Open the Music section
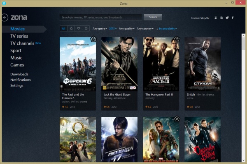The width and height of the screenshot is (247, 164). tap(16, 58)
